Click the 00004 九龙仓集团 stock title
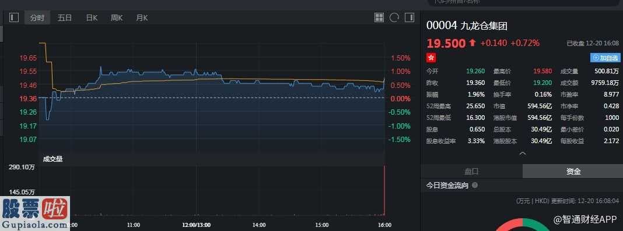Screen dimensions: 623x231 467,26
